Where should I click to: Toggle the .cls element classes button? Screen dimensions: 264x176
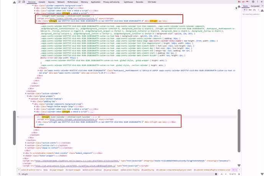coord(254,10)
